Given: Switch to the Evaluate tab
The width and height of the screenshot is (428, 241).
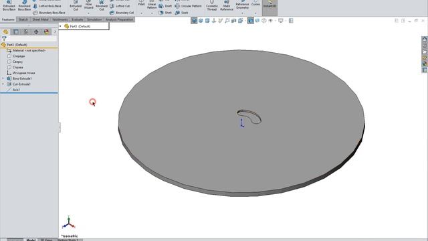Looking at the screenshot, I should tap(78, 19).
